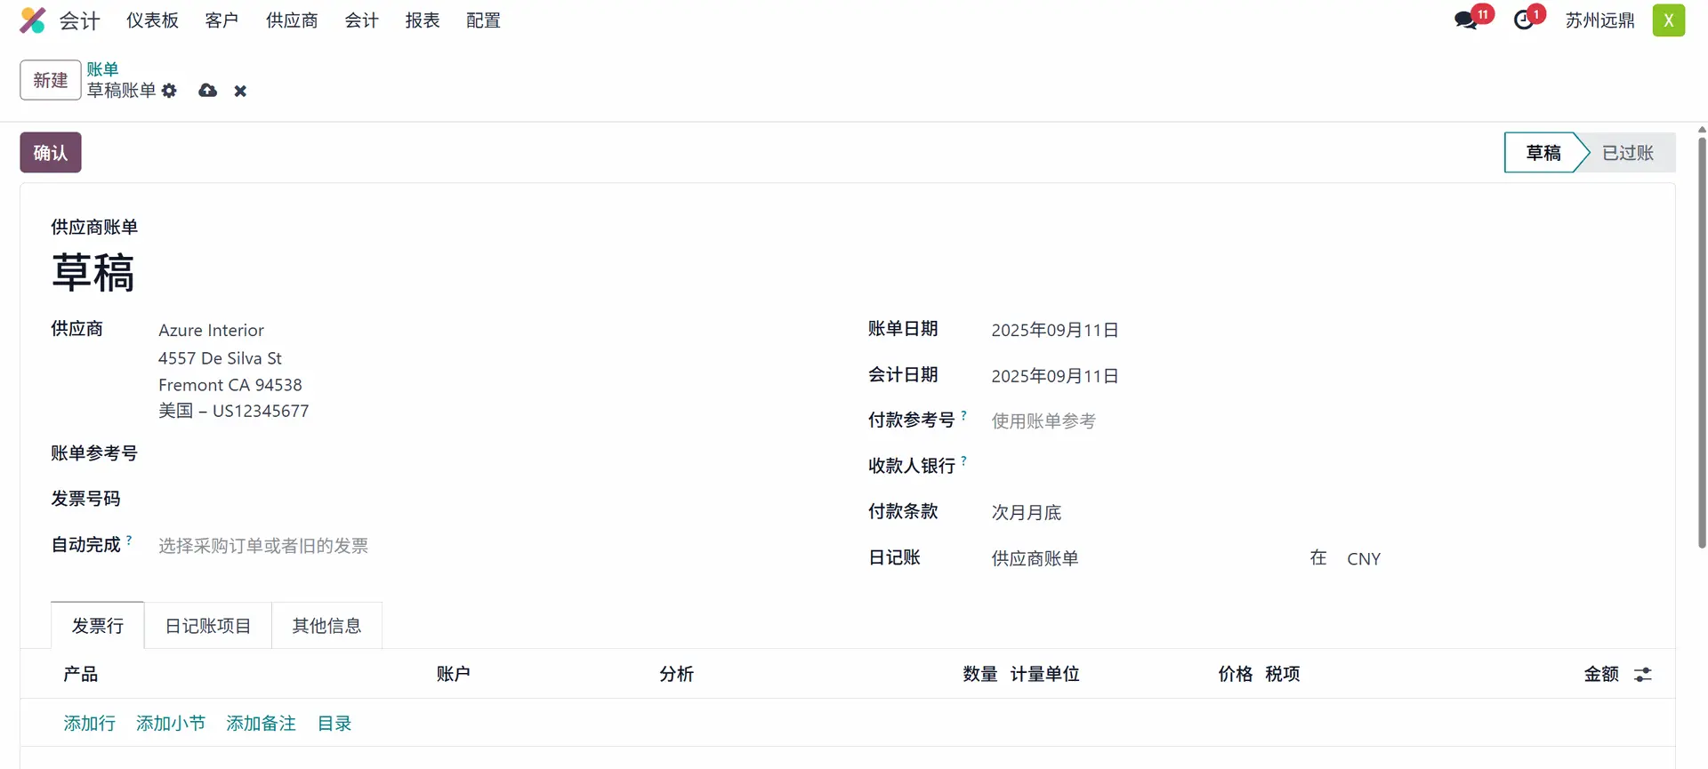Discard changes with the X icon

point(240,91)
